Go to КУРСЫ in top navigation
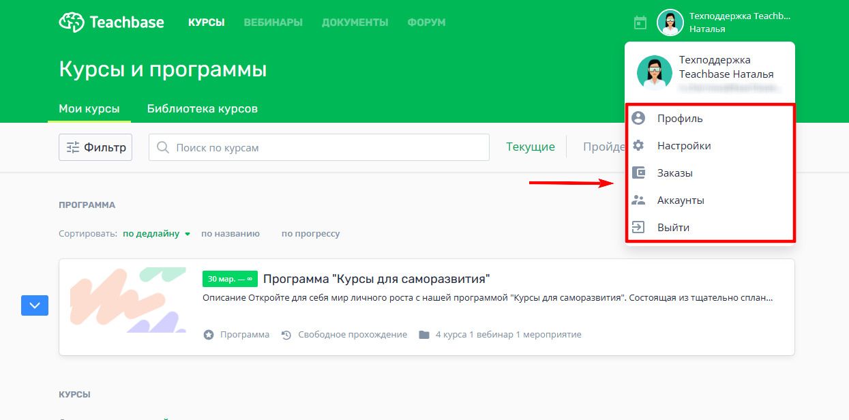Image resolution: width=849 pixels, height=420 pixels. coord(207,22)
